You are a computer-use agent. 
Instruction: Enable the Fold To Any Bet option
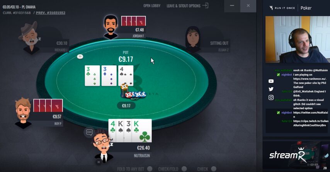(150, 169)
